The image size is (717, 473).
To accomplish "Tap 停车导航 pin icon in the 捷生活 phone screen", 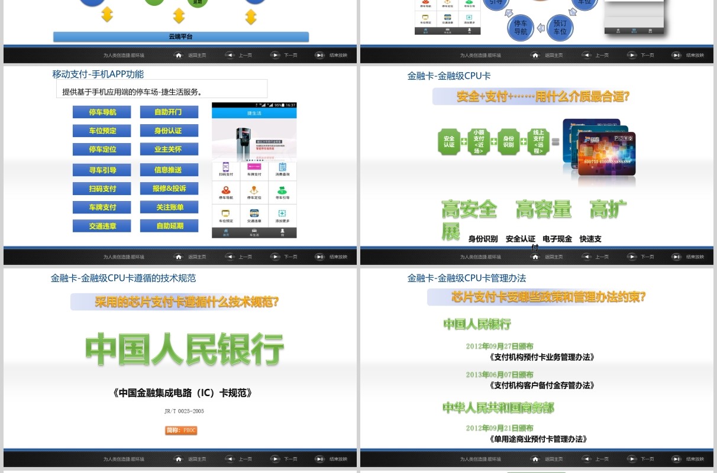I will coord(225,190).
